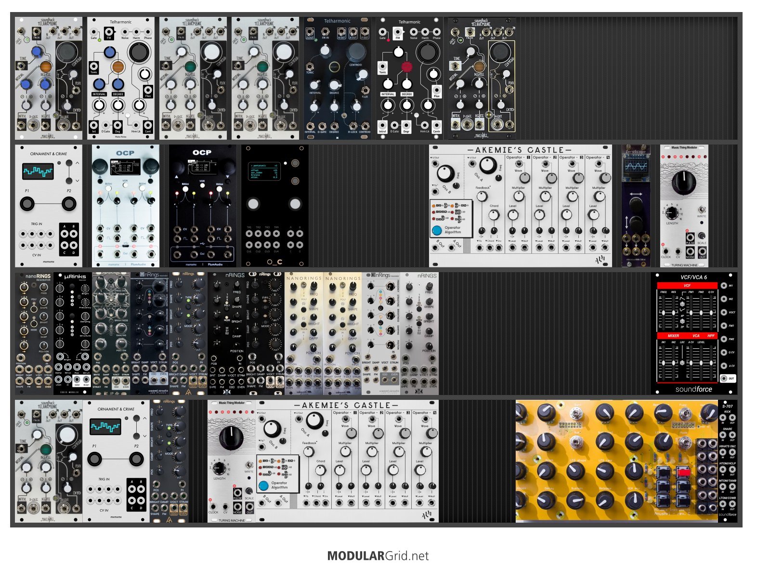Click the P2 encoder on the lower Ornament & Crime
Screen dimensions: 757x566
[136, 459]
